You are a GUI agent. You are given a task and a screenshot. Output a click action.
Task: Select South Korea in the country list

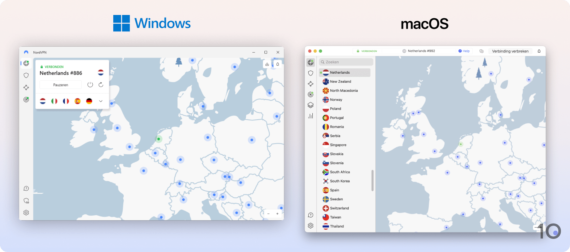point(345,181)
